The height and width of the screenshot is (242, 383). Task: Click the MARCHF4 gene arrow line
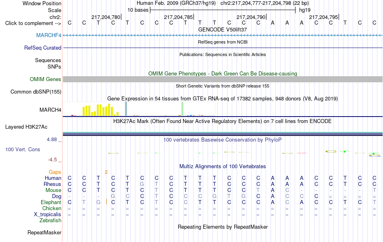point(223,35)
